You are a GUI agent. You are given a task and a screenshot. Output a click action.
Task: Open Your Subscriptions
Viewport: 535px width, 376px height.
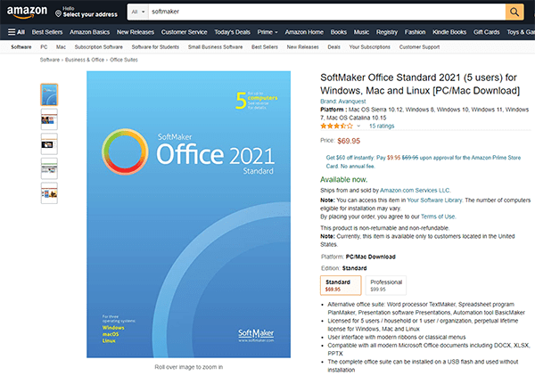(369, 47)
